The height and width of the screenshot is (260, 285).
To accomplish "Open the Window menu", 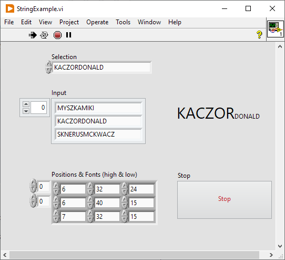I will coord(149,22).
